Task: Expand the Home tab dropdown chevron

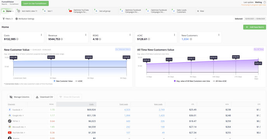Action: [x=13, y=11]
